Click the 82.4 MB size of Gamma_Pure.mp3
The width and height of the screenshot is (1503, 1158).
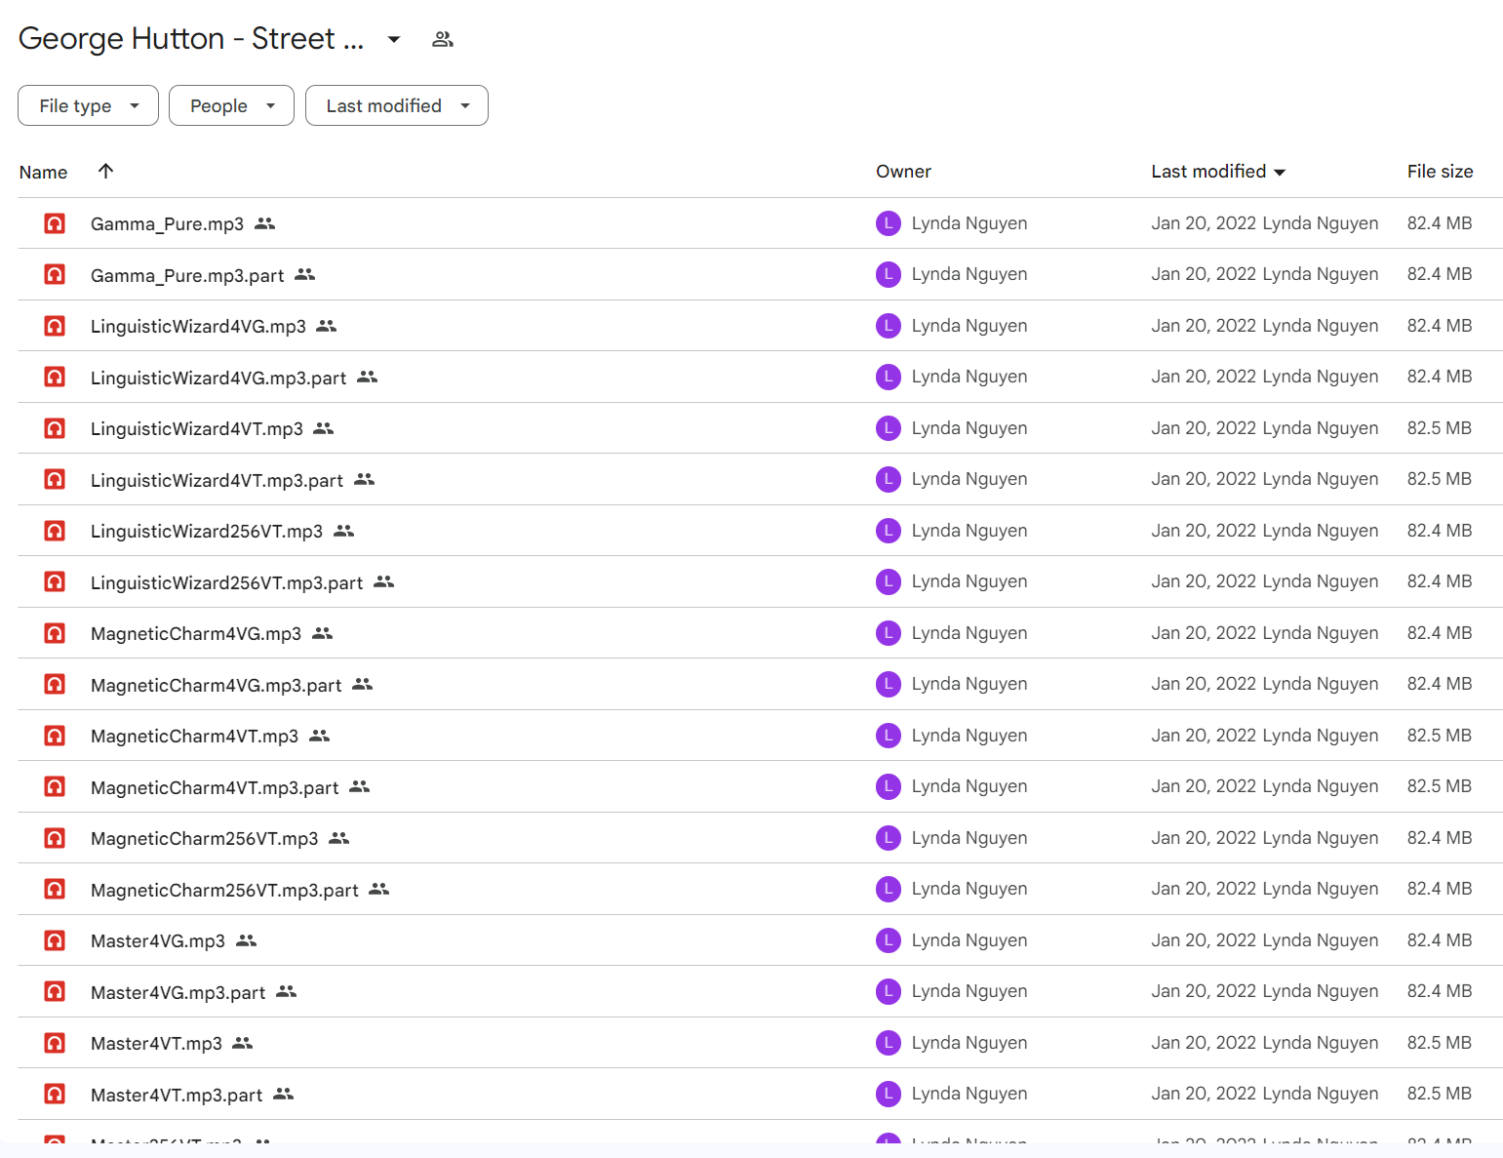point(1439,223)
